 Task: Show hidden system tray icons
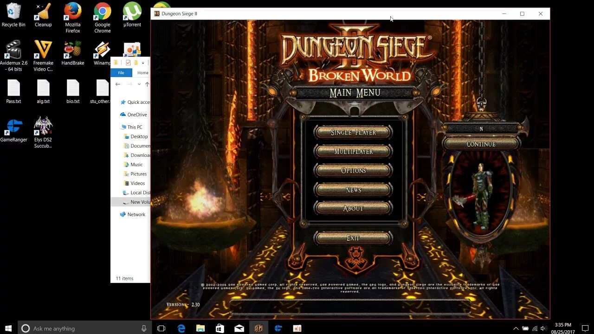(x=516, y=328)
